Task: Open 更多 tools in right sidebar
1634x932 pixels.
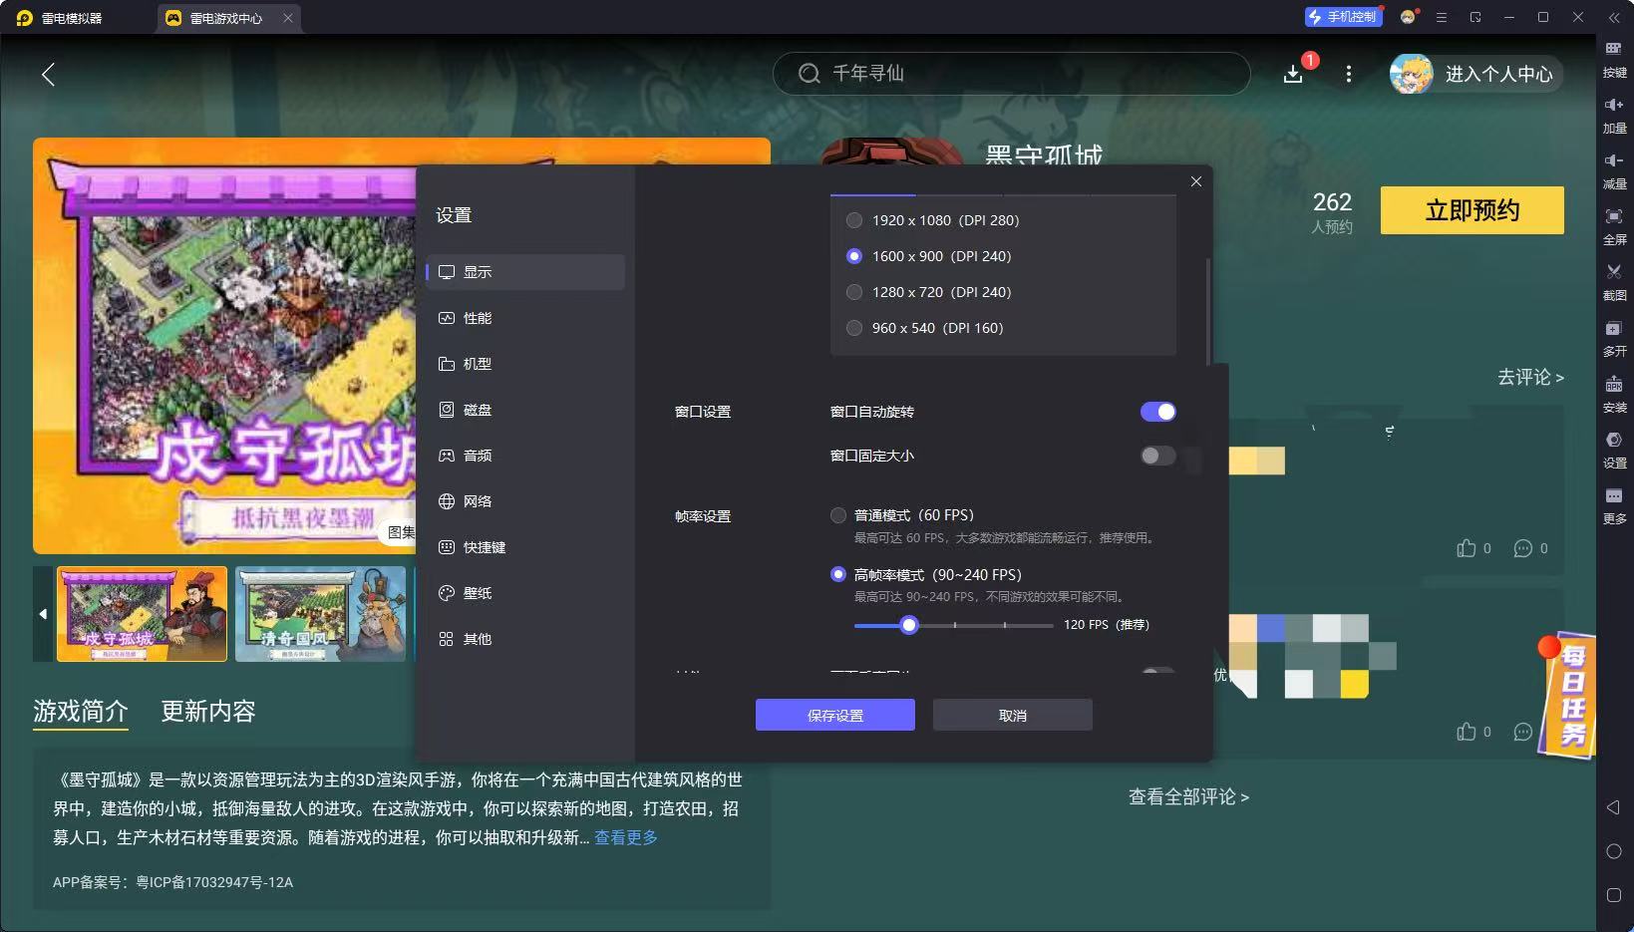Action: pos(1613,504)
